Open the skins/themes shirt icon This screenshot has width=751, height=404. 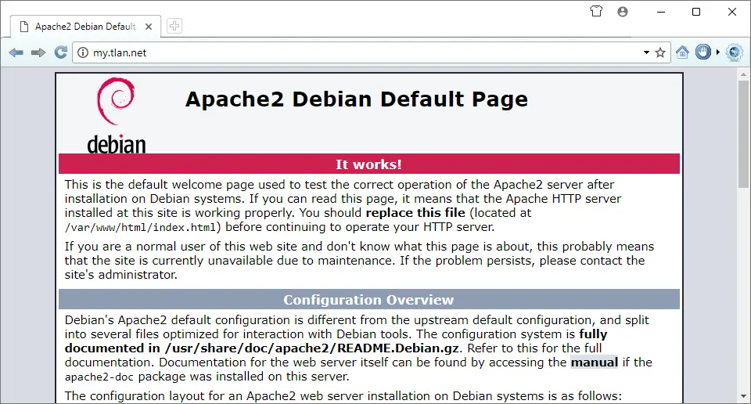pyautogui.click(x=596, y=12)
